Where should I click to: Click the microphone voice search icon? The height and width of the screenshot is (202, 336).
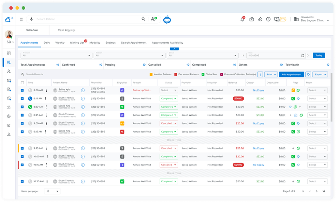point(31,19)
